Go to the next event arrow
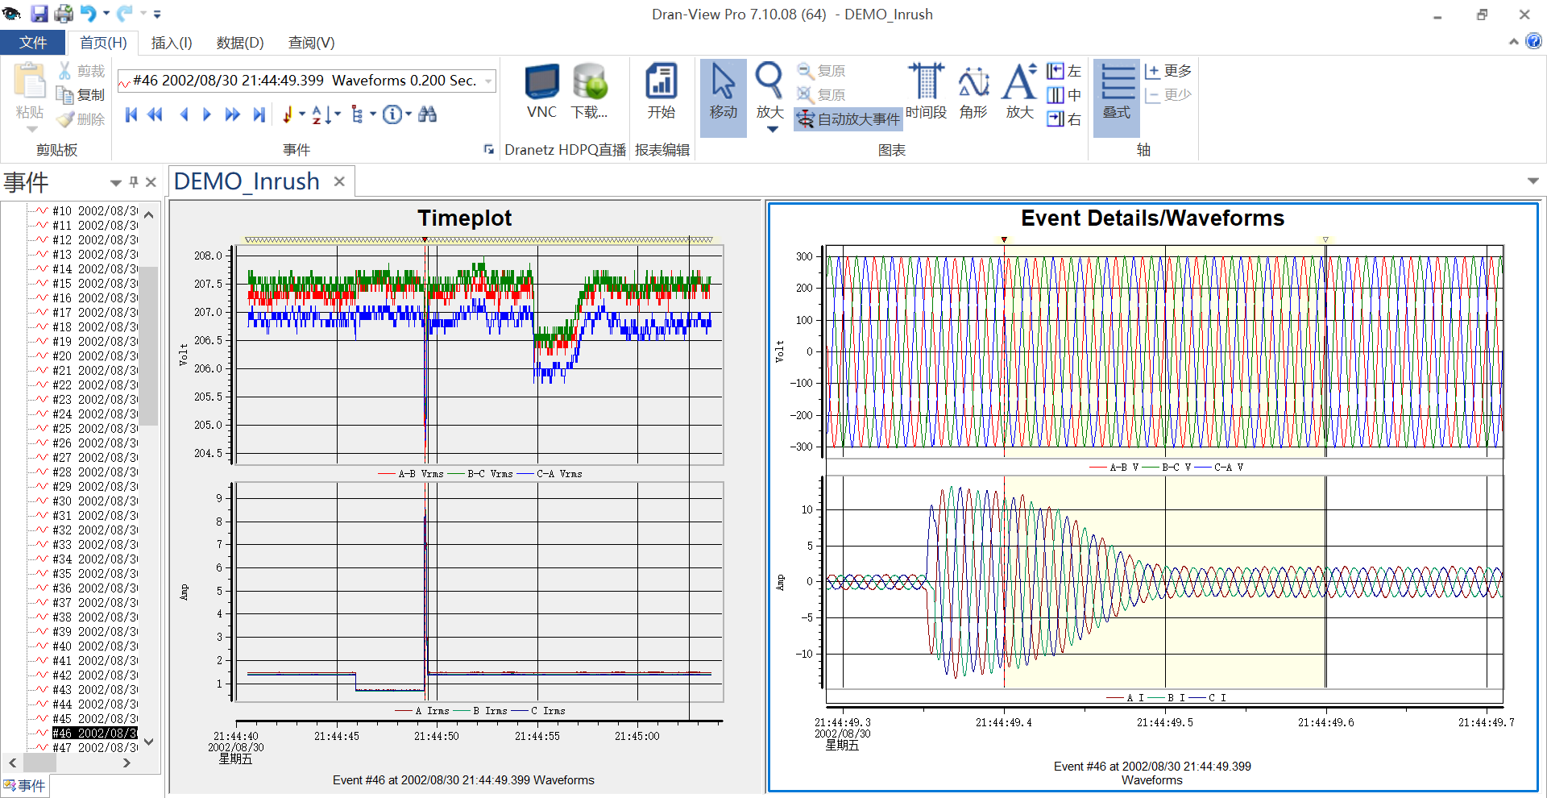Image resolution: width=1547 pixels, height=798 pixels. coord(207,114)
